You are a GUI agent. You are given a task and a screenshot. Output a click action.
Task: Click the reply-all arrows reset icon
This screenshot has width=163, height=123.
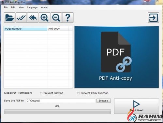point(33,18)
